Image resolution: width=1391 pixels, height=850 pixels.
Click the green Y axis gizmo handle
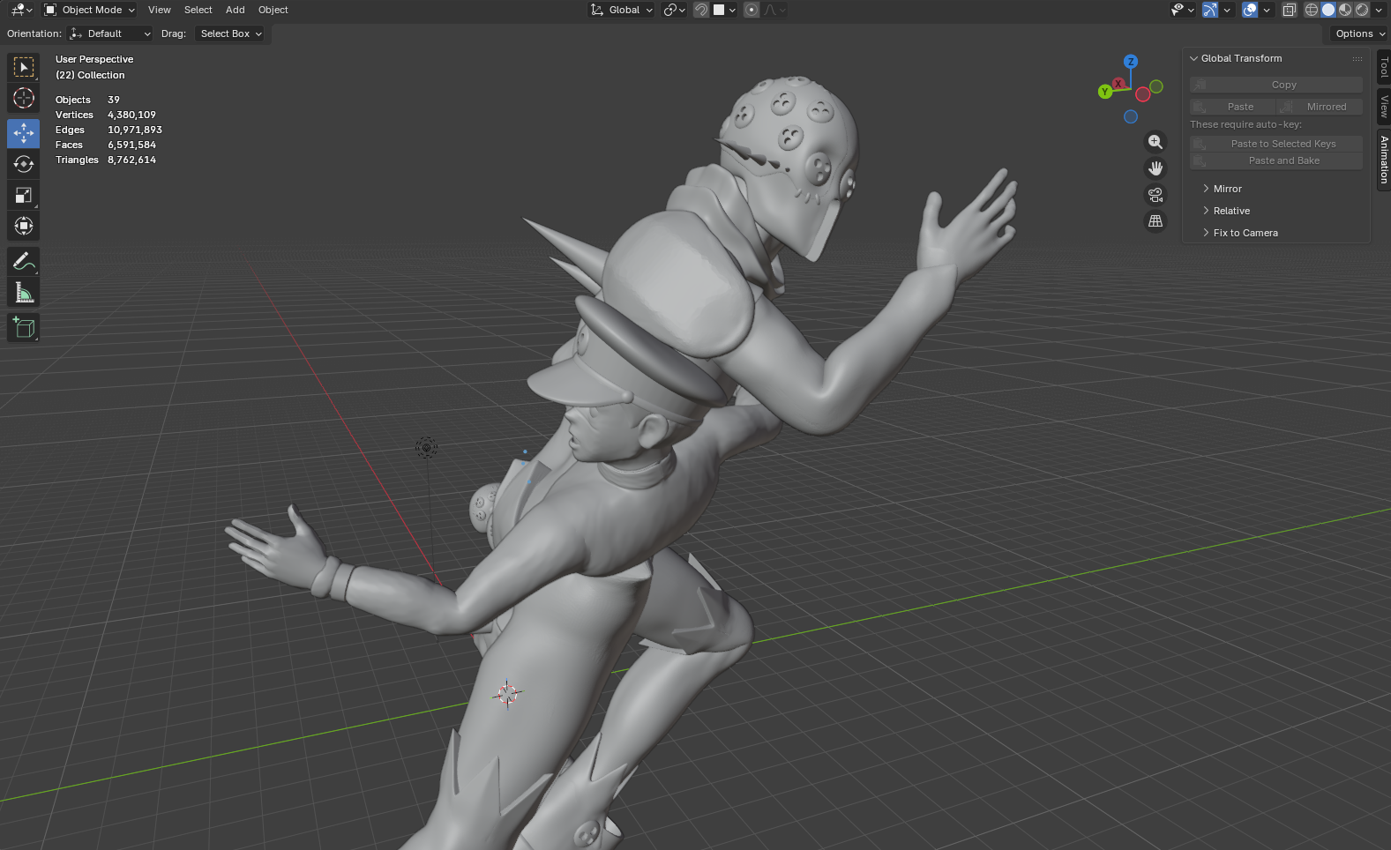[1105, 92]
